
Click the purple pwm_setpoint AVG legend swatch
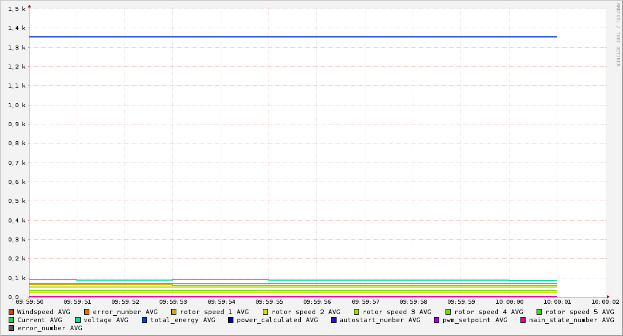tap(437, 320)
